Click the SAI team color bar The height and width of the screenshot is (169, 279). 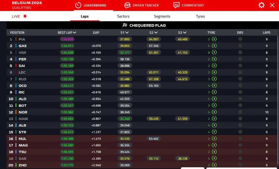[16, 66]
